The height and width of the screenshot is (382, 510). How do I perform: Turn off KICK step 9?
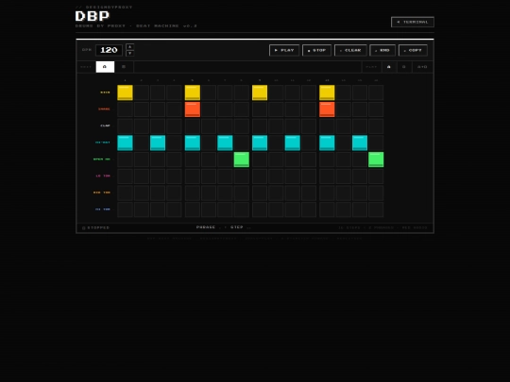260,92
